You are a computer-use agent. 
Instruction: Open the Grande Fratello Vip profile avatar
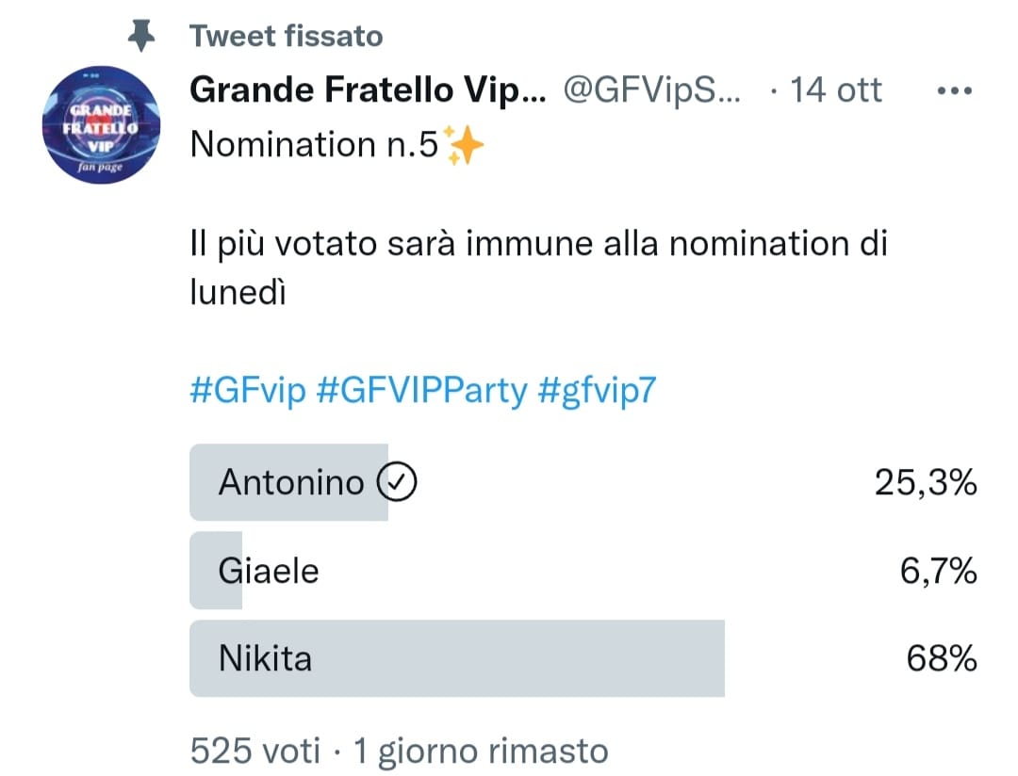101,124
